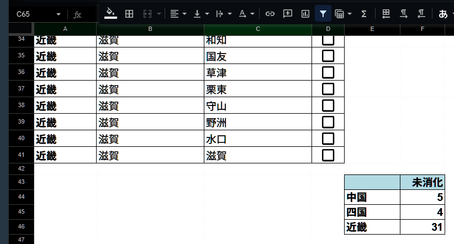Select the cell with value 4

pyautogui.click(x=423, y=212)
